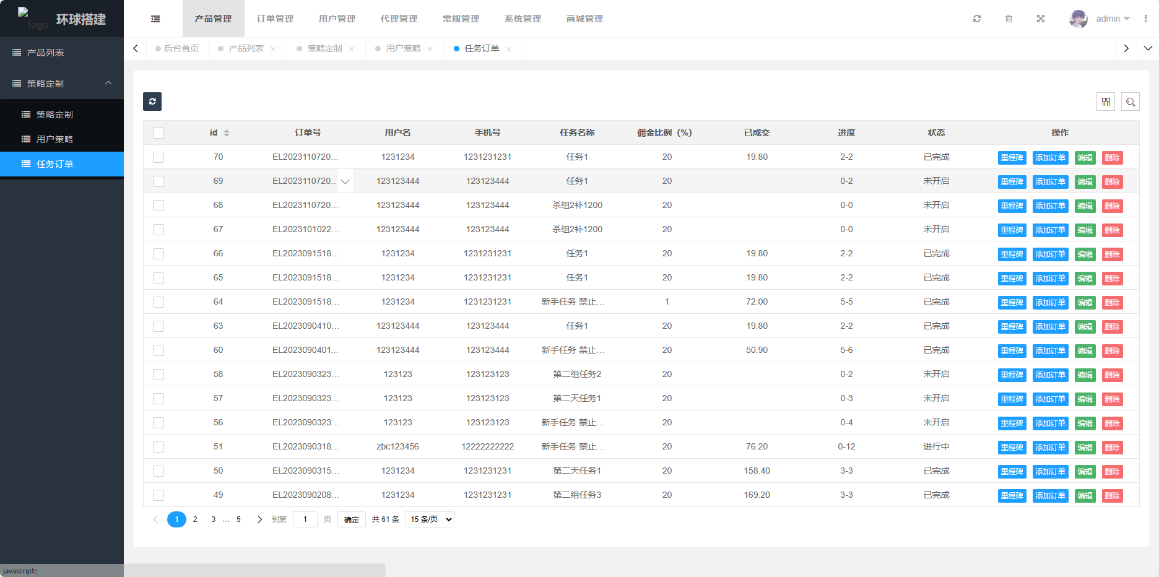This screenshot has height=577, width=1159.
Task: Select 任务订单 in the sidebar
Action: 62,164
